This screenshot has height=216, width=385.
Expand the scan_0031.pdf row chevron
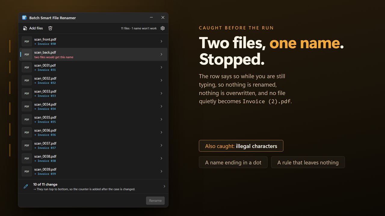(162, 67)
